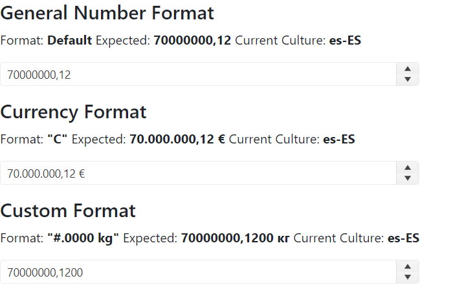Screen dimensions: 475x305
Task: Increment the General Number Format value
Action: 407,68
